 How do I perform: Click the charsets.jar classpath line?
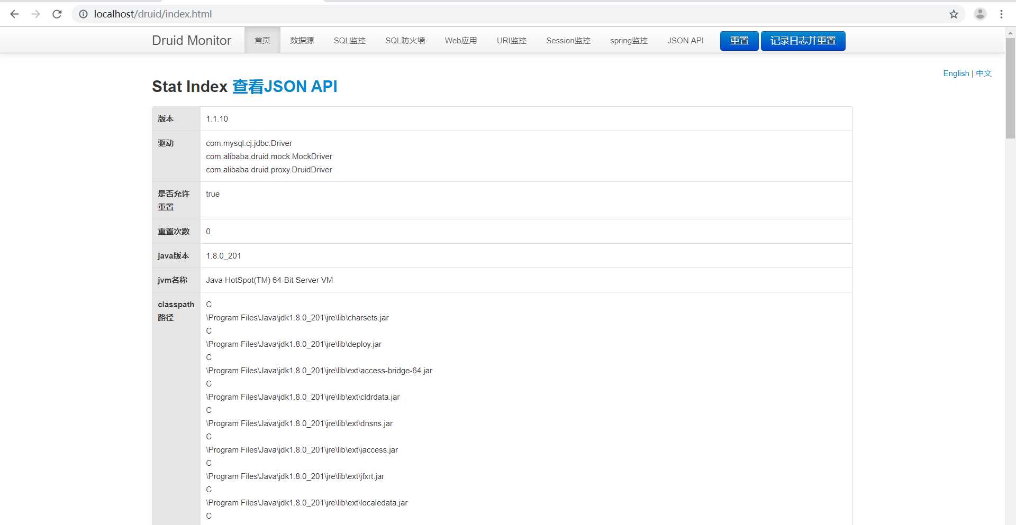pos(297,318)
